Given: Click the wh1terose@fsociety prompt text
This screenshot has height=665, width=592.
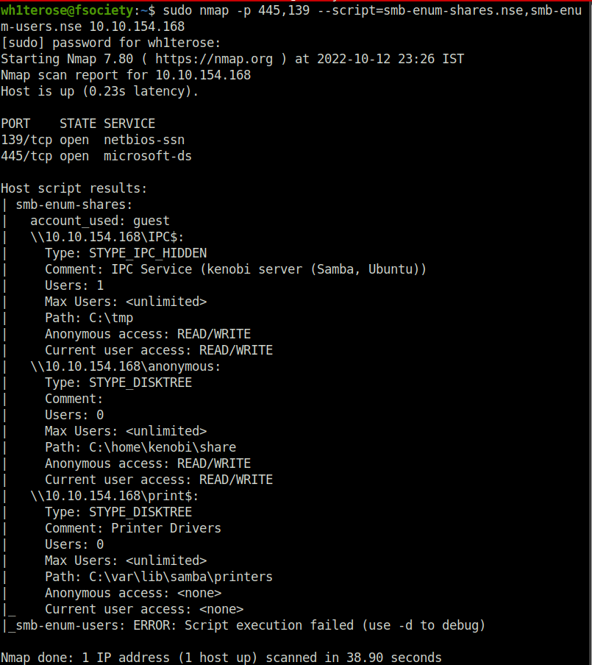Looking at the screenshot, I should coord(67,10).
